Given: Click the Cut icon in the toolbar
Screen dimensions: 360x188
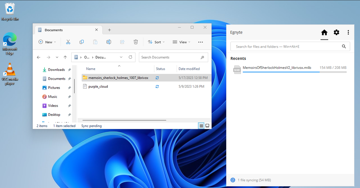Looking at the screenshot, I should (x=68, y=42).
